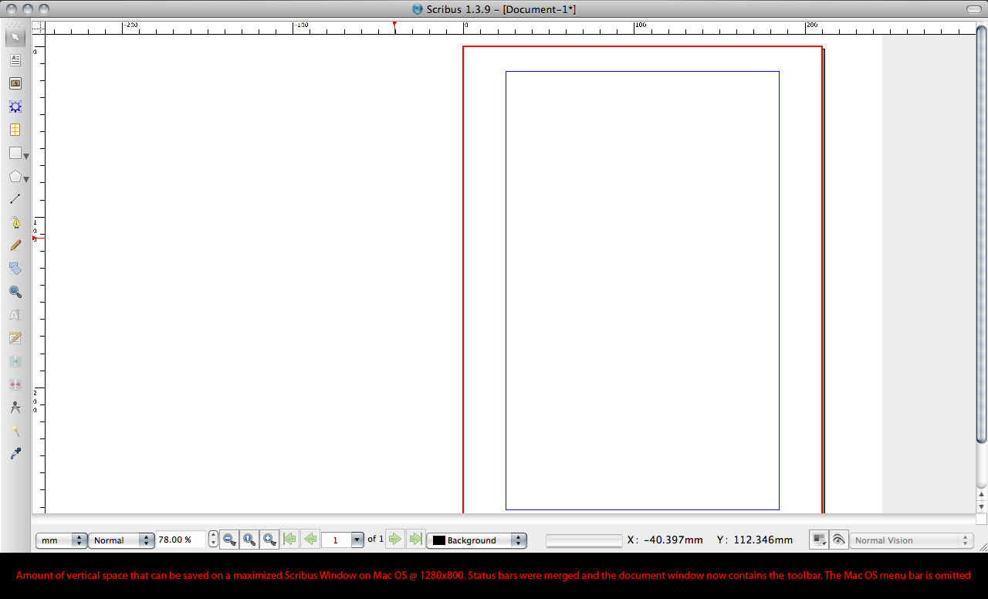Select the Insert Table tool

click(x=15, y=130)
